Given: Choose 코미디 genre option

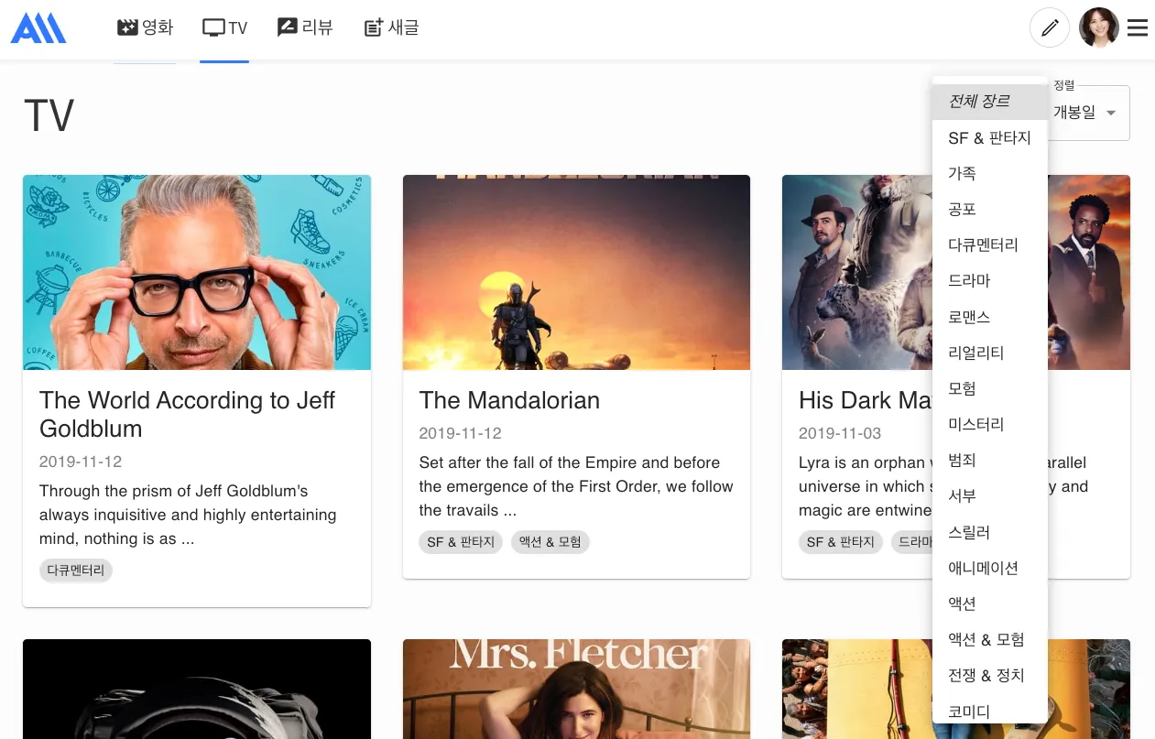Looking at the screenshot, I should coord(990,711).
